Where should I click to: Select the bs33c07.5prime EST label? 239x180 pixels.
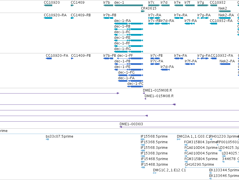click(x=60, y=136)
